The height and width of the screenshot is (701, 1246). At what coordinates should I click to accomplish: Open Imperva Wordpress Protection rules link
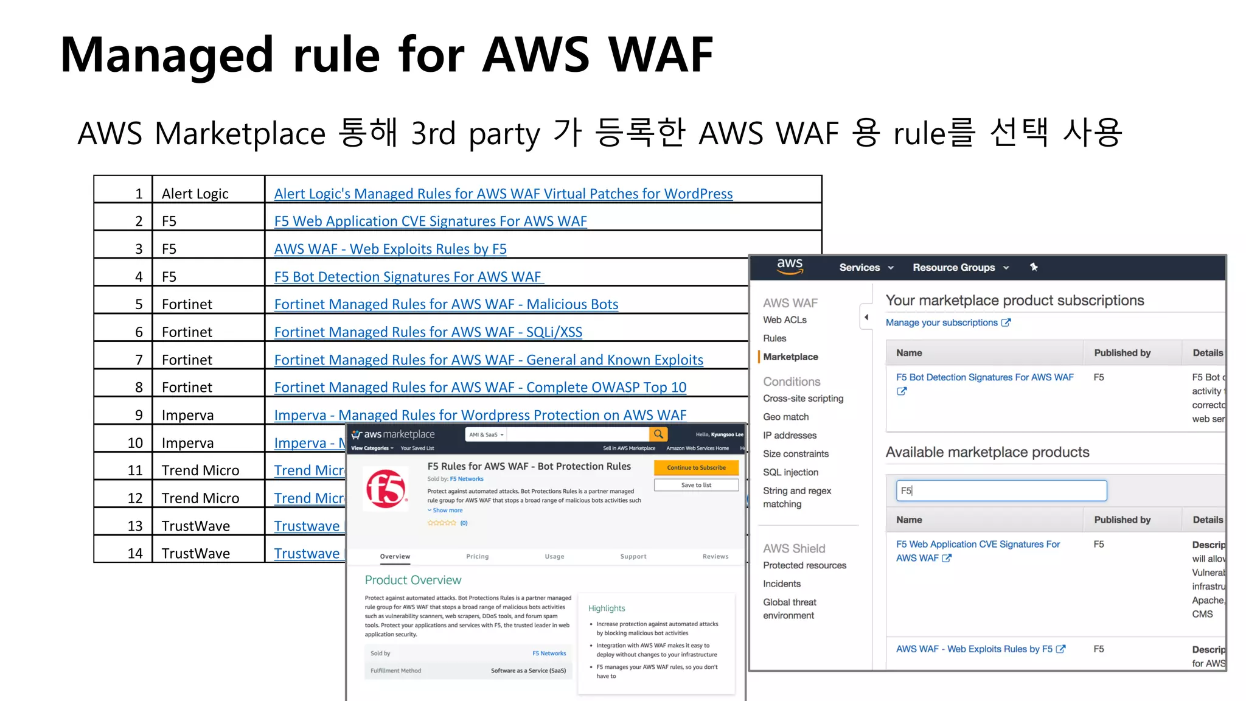coord(480,416)
